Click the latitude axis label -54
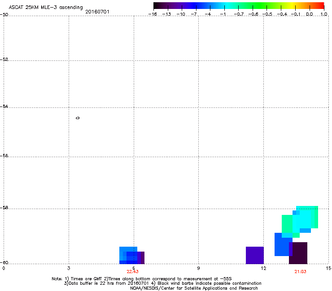 coord(4,107)
